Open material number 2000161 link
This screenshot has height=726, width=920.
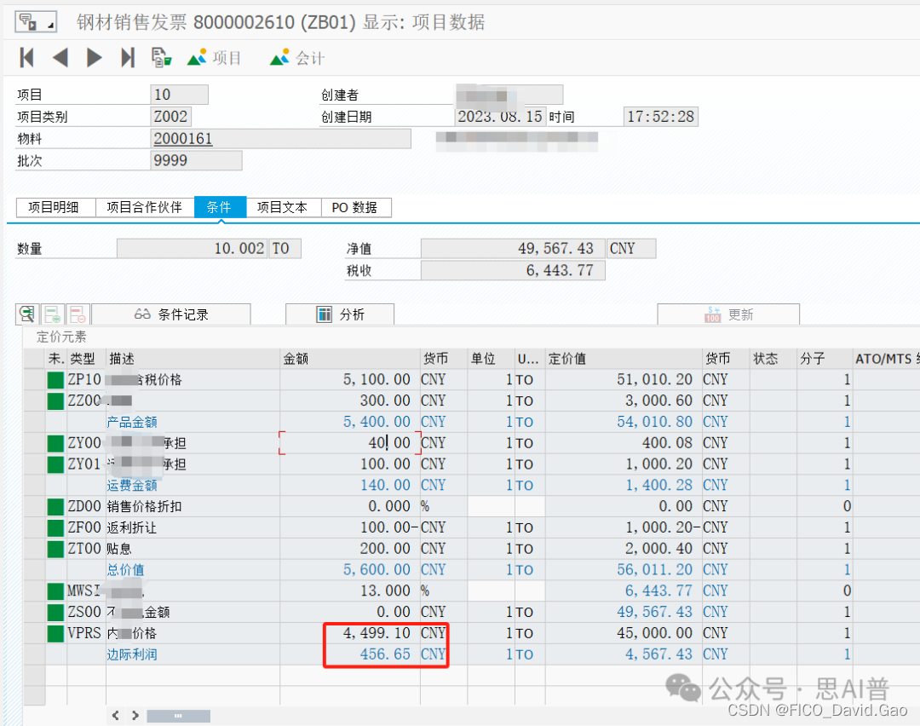point(182,139)
